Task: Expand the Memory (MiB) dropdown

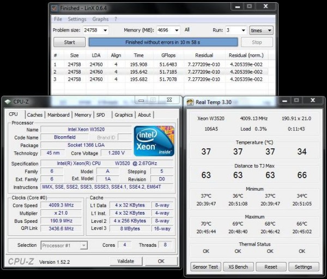Action: point(177,30)
